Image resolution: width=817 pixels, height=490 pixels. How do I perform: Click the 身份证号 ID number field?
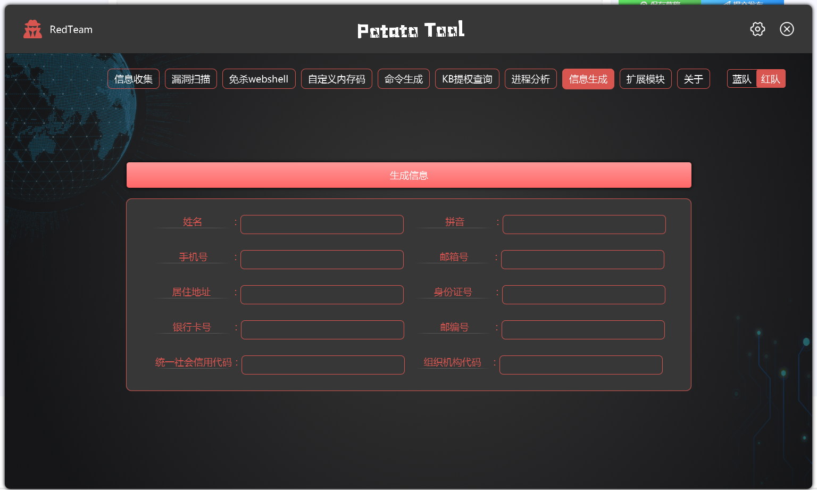(x=583, y=295)
